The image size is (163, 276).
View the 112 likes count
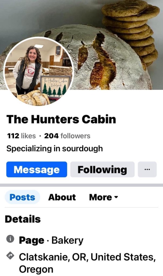point(22,136)
